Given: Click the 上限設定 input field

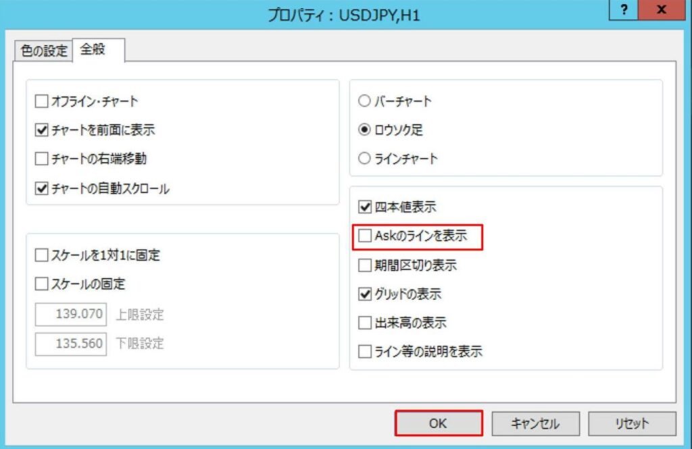Looking at the screenshot, I should point(71,315).
